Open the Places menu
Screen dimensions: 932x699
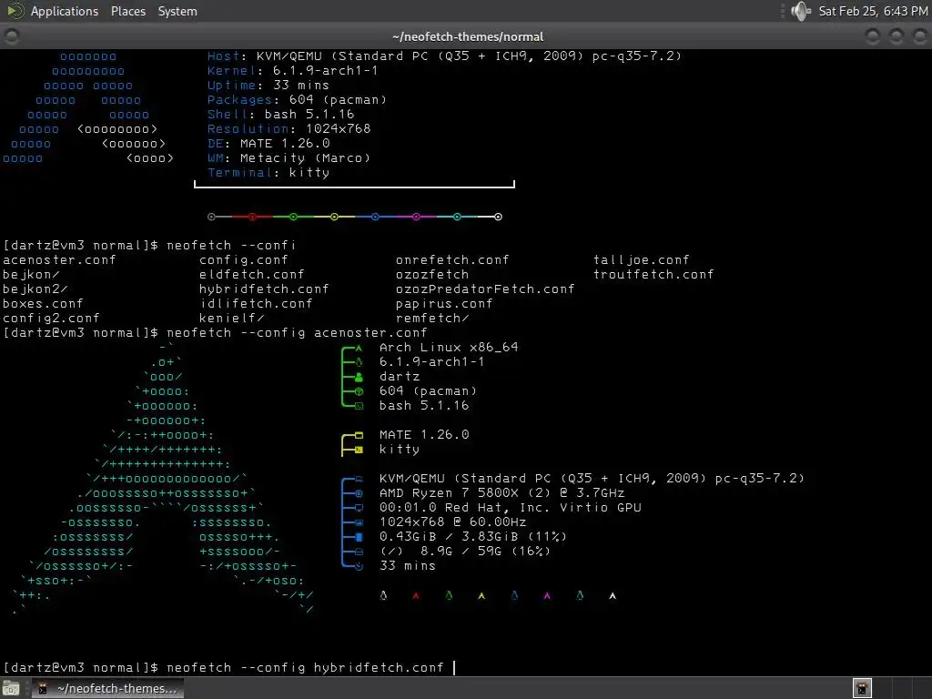[x=127, y=11]
